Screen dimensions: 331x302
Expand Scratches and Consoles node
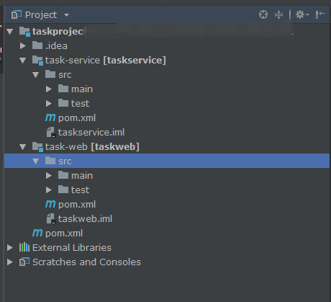coord(10,262)
